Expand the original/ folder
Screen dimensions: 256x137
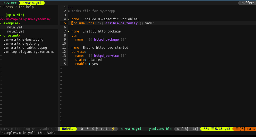pos(12,35)
